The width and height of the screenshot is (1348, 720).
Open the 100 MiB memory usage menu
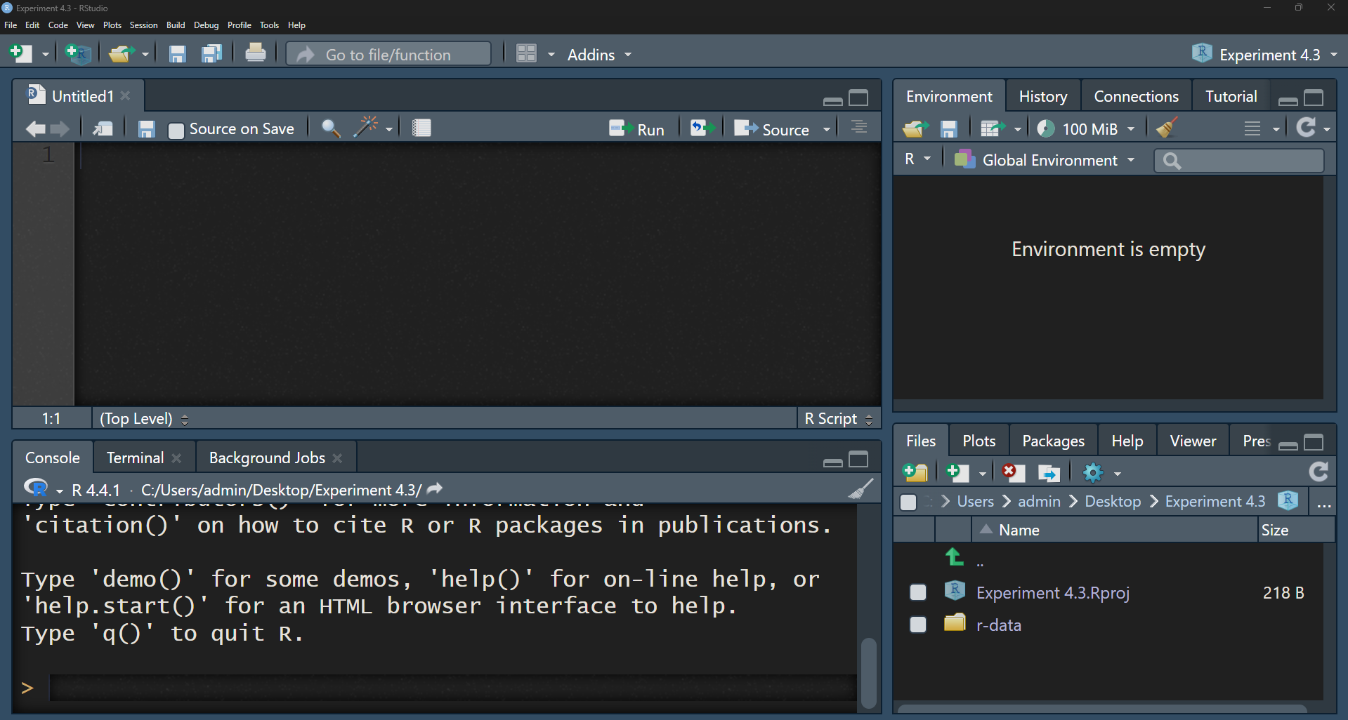pos(1086,128)
